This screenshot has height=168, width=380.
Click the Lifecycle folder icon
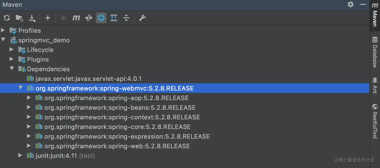pyautogui.click(x=22, y=50)
